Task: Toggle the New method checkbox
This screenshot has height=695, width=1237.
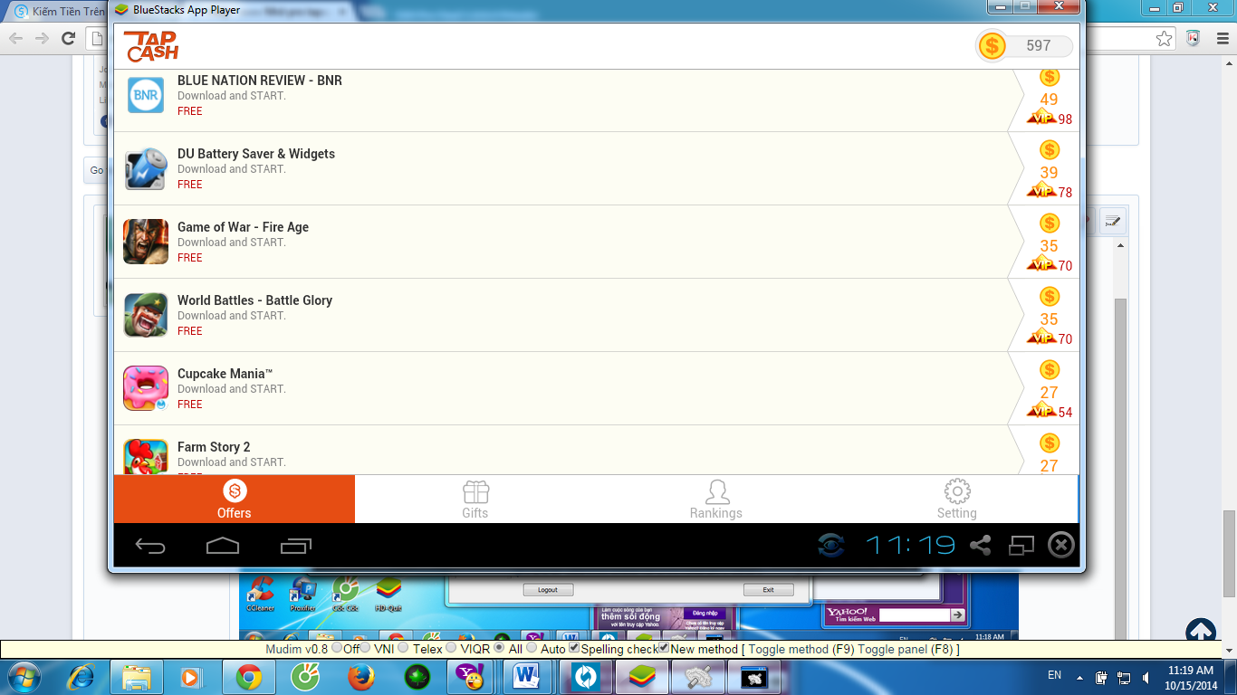Action: [664, 648]
